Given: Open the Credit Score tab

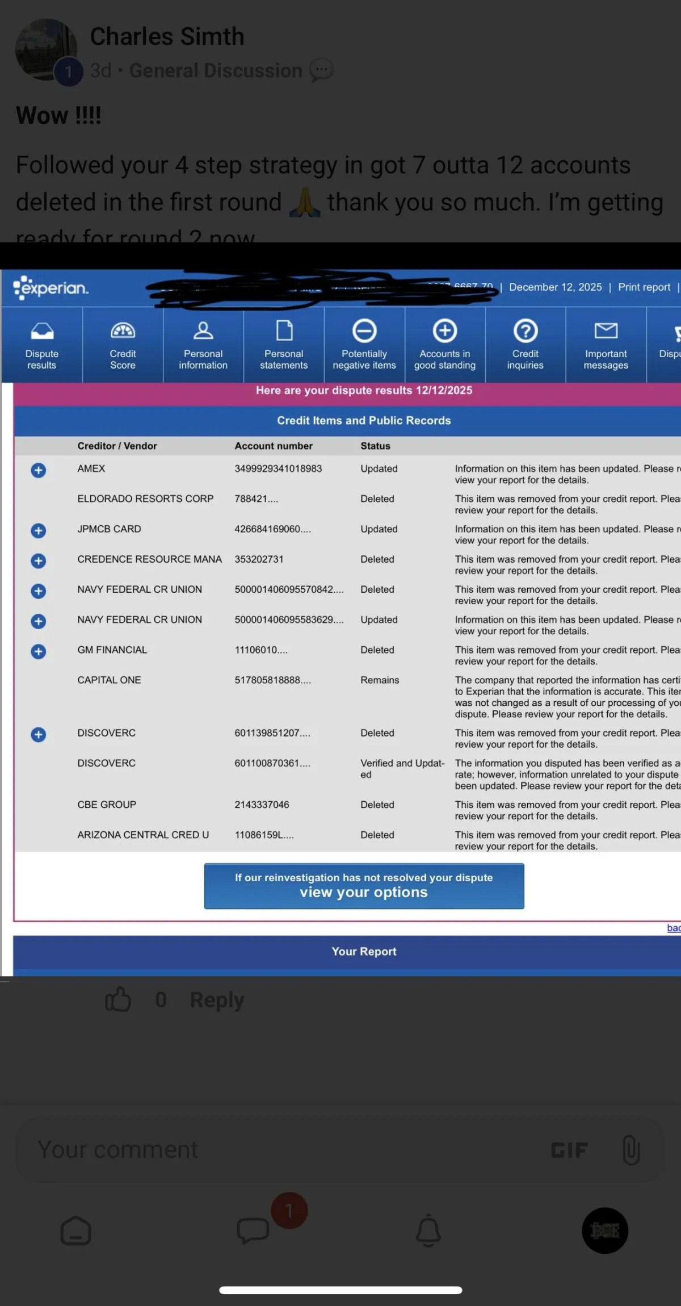Looking at the screenshot, I should pyautogui.click(x=123, y=345).
